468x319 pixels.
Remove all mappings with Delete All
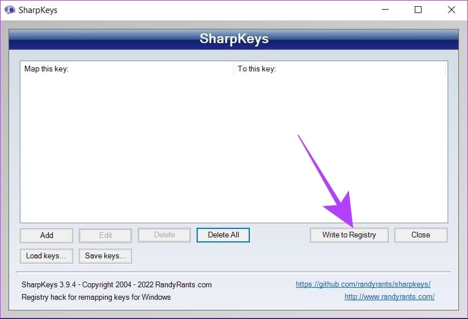(x=223, y=235)
